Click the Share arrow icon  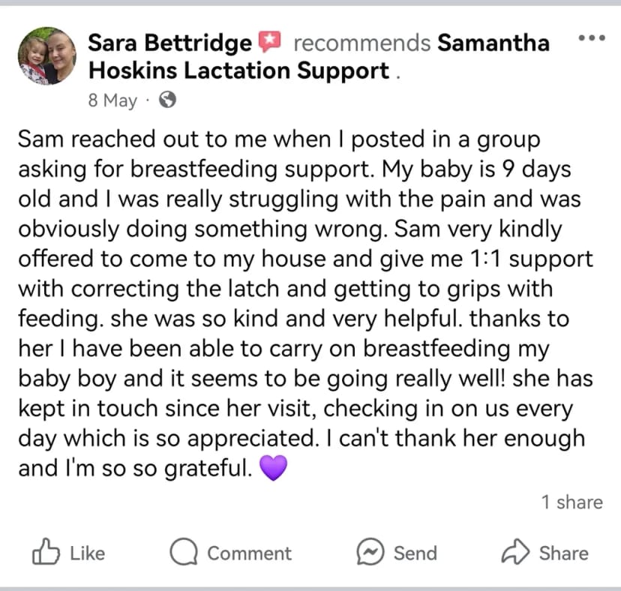click(x=515, y=551)
